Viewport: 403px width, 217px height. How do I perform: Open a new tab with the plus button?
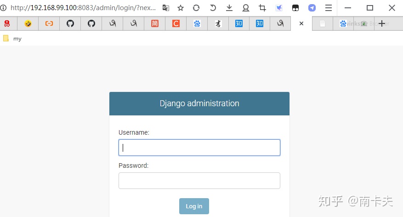pos(382,23)
